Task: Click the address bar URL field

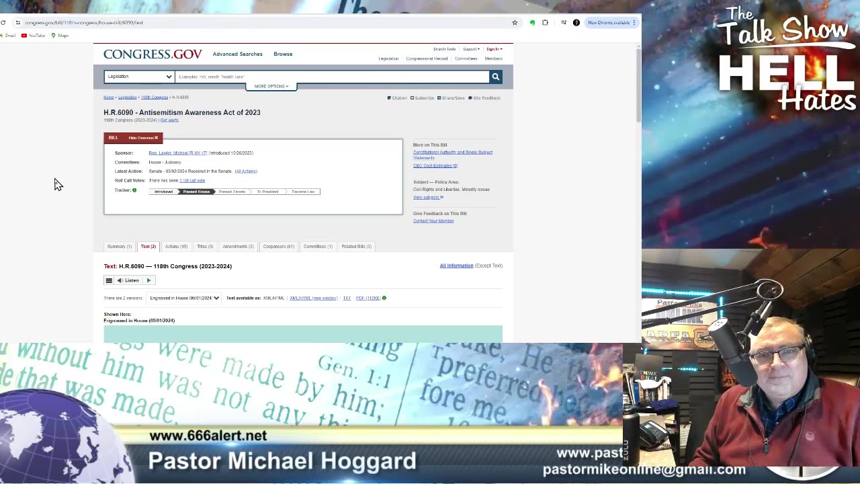Action: [x=262, y=22]
